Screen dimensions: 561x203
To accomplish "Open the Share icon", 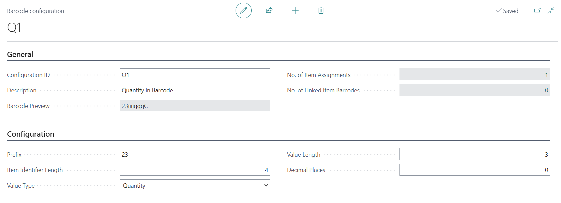I will click(269, 10).
